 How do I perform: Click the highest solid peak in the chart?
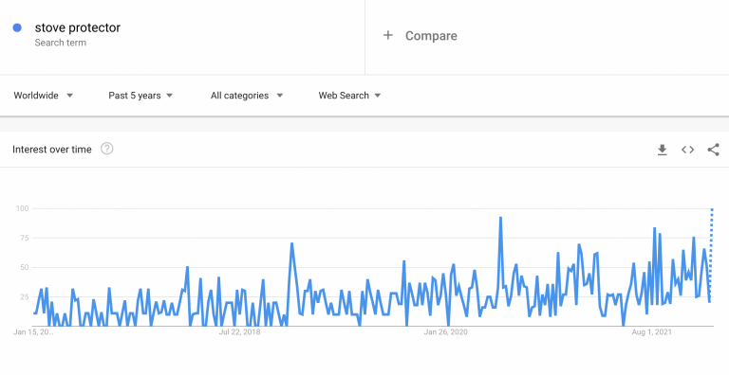pos(500,218)
